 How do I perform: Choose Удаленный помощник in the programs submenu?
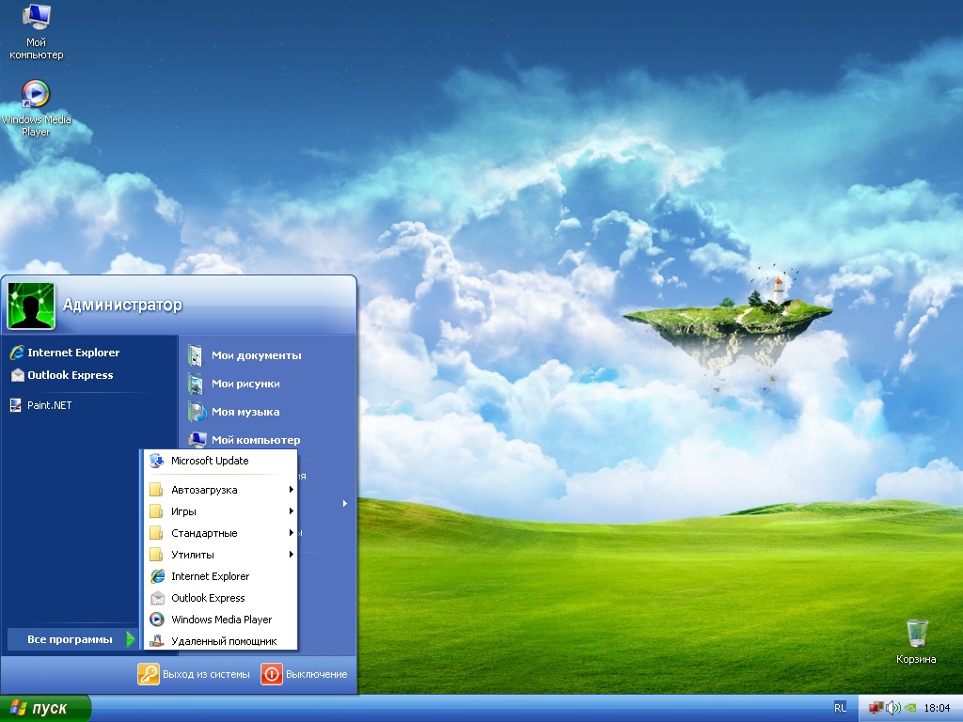220,641
